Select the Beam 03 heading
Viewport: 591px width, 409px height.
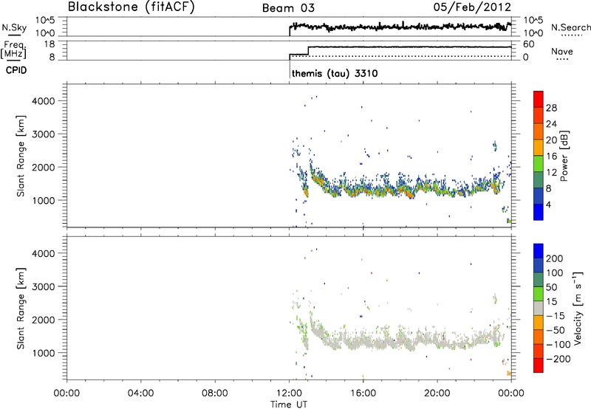pos(288,8)
